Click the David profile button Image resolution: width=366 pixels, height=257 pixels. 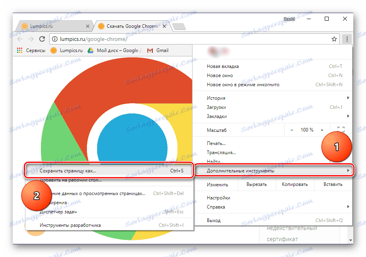tap(289, 19)
